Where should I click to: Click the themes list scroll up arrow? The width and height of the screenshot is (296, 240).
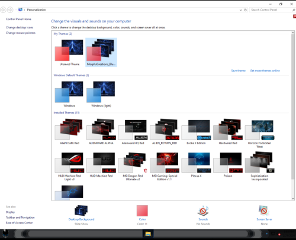click(x=293, y=33)
